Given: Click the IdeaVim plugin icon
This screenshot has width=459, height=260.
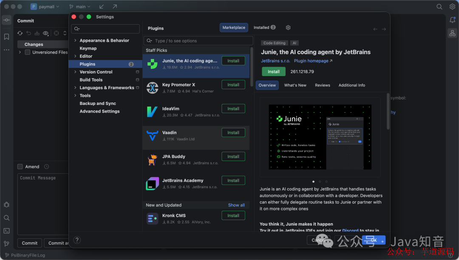Looking at the screenshot, I should click(152, 112).
